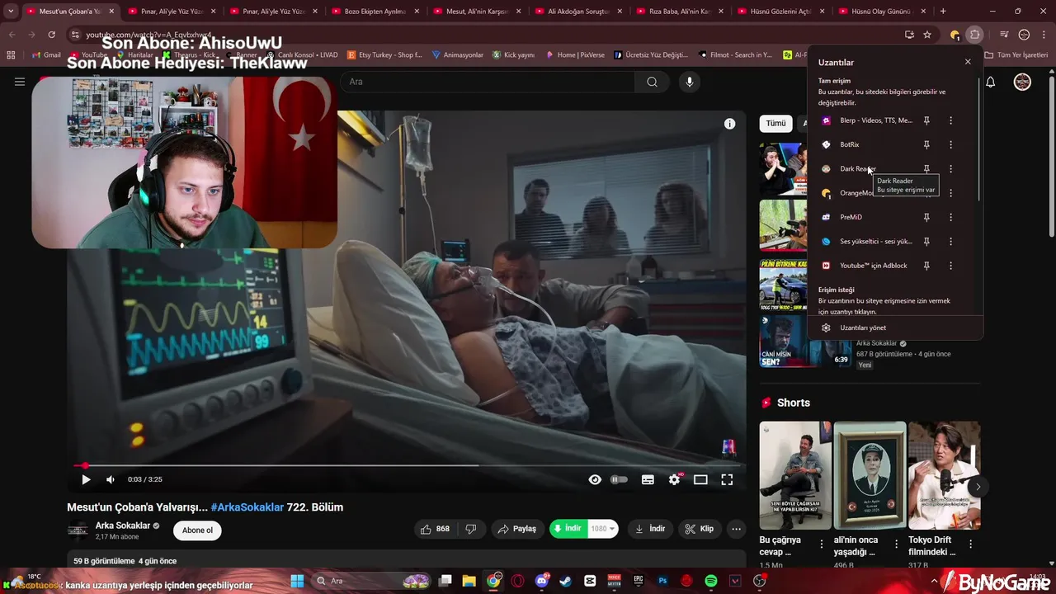Start voice search with microphone
Image resolution: width=1056 pixels, height=594 pixels.
pos(690,82)
